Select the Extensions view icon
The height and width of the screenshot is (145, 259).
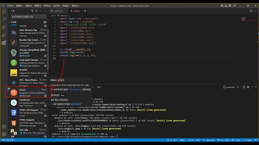[x=4, y=43]
